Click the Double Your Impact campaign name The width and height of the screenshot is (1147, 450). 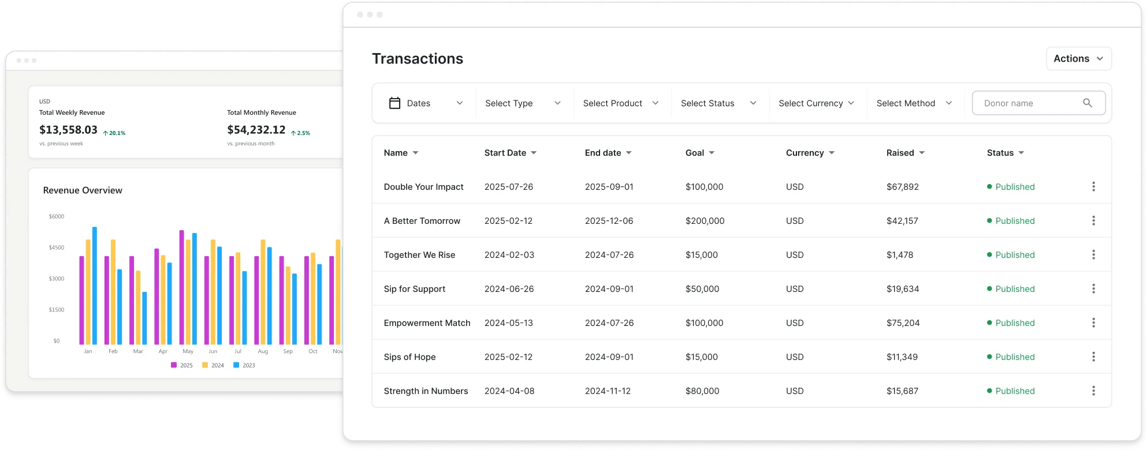pyautogui.click(x=423, y=187)
